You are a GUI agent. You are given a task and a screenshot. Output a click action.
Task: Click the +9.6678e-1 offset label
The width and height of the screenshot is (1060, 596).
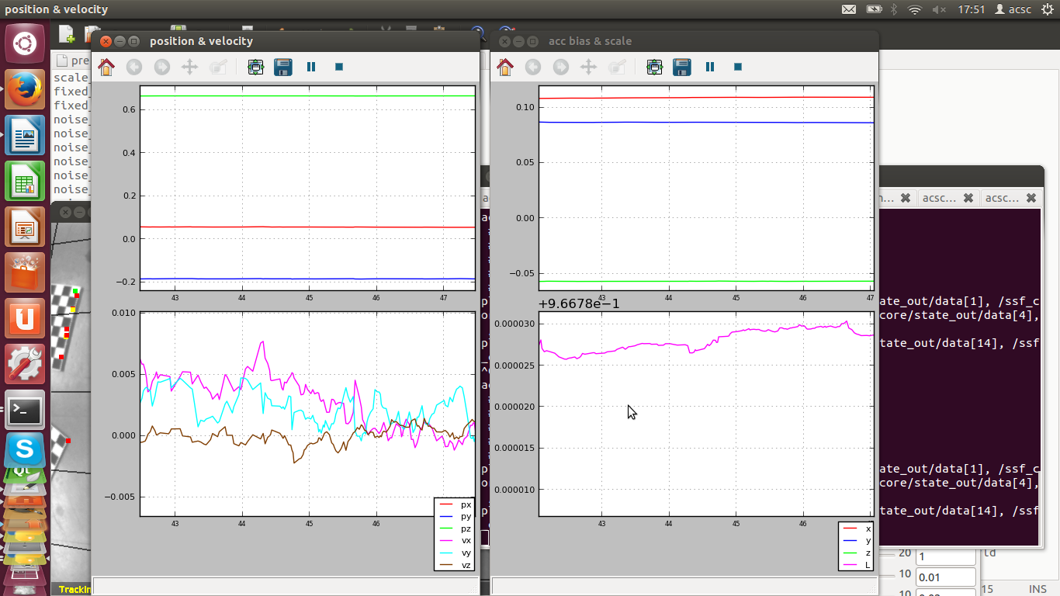(x=578, y=303)
